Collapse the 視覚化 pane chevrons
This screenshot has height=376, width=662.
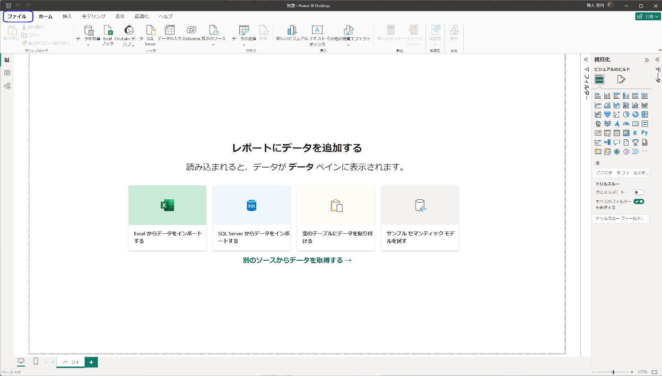(x=647, y=60)
